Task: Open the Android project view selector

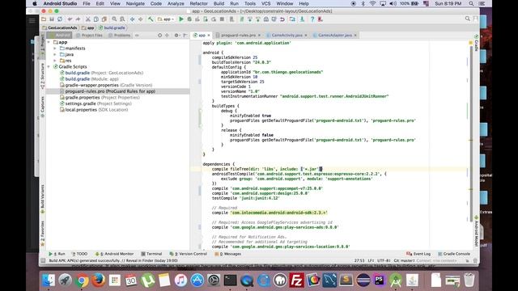Action: tap(59, 35)
